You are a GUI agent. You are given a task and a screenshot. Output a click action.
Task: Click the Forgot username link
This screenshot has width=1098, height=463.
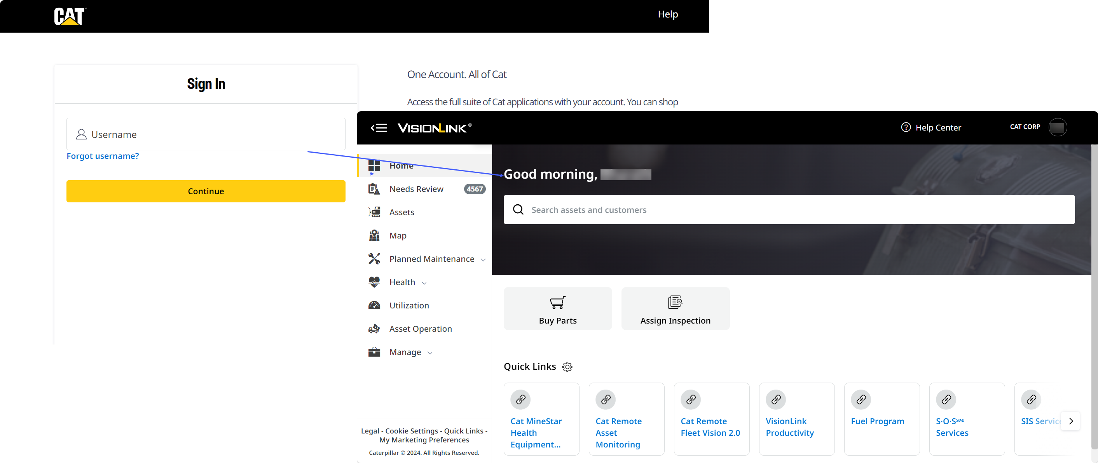103,156
